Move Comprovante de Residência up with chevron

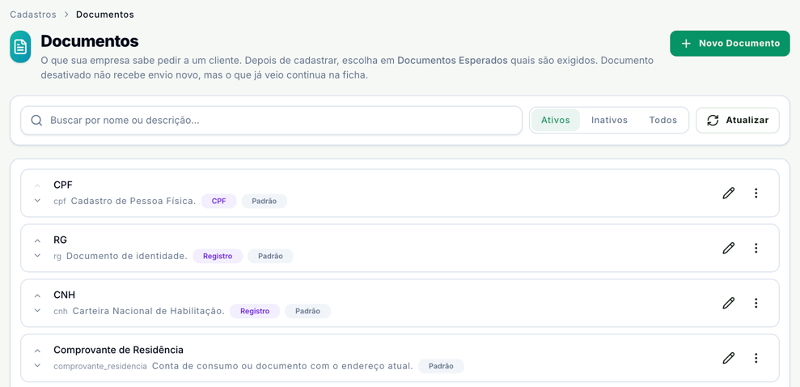pos(37,351)
